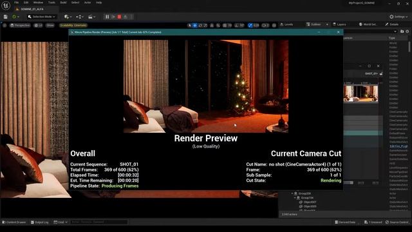Viewport: 412px width, 232px height.
Task: Activate the scale gizmo tool
Action: 205,25
